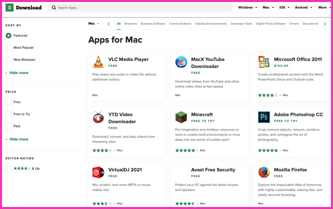Open the iOS dropdown in header
Image resolution: width=333 pixels, height=209 pixels.
pyautogui.click(x=284, y=8)
